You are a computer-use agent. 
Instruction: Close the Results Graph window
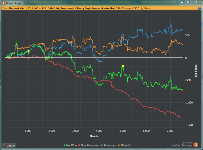coord(196,2)
